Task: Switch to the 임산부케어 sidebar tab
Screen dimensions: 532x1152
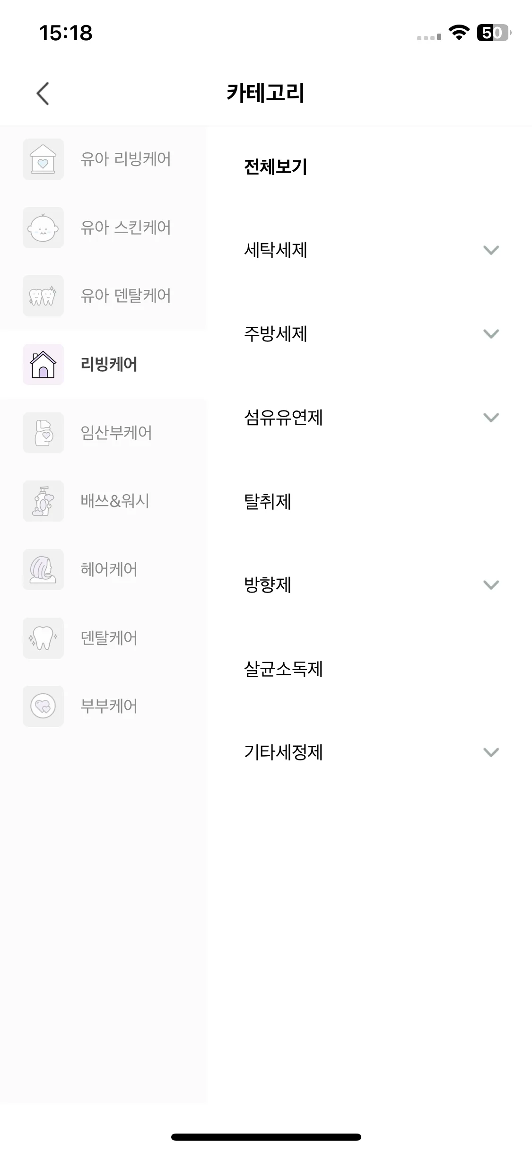Action: pos(103,433)
